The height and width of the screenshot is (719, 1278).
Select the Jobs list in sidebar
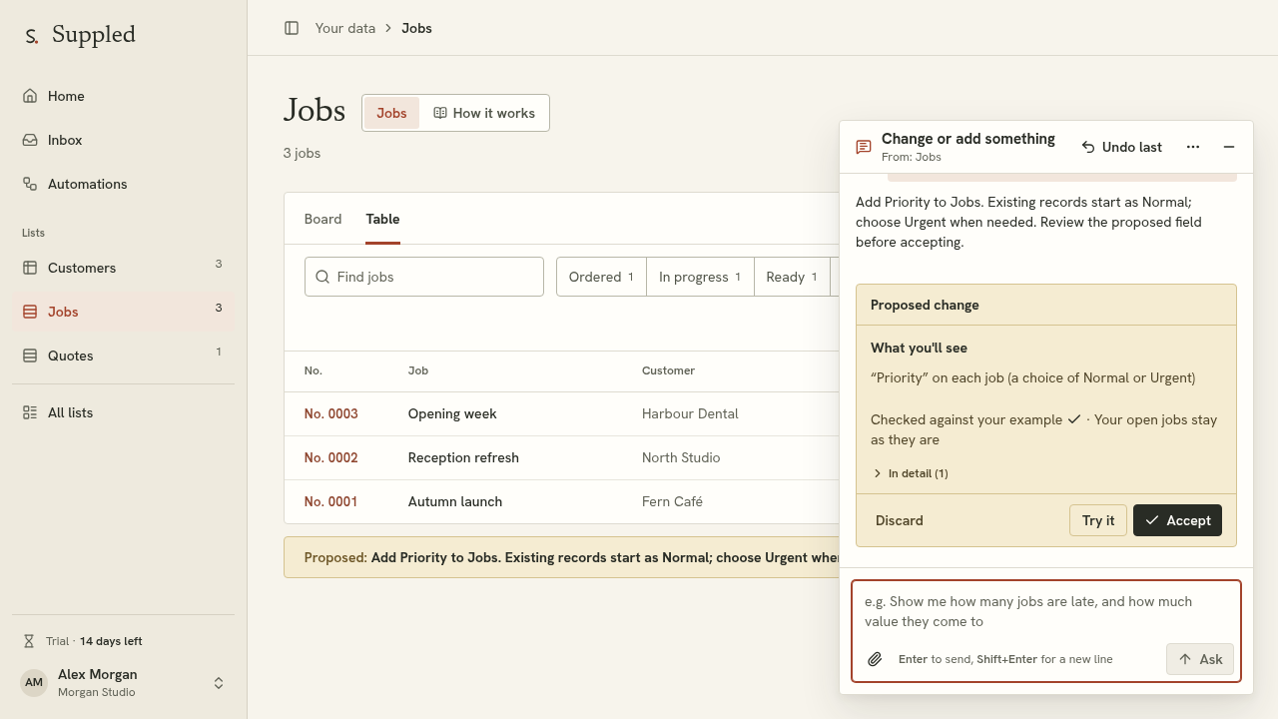point(123,312)
